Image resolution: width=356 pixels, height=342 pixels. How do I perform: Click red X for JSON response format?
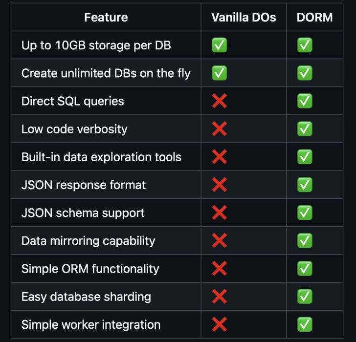[x=219, y=185]
